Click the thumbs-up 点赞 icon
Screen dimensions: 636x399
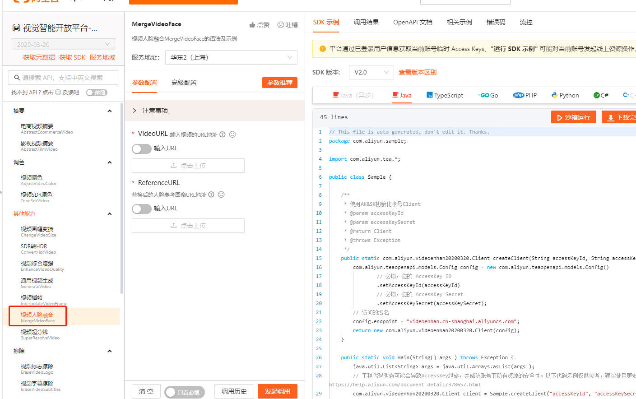252,25
